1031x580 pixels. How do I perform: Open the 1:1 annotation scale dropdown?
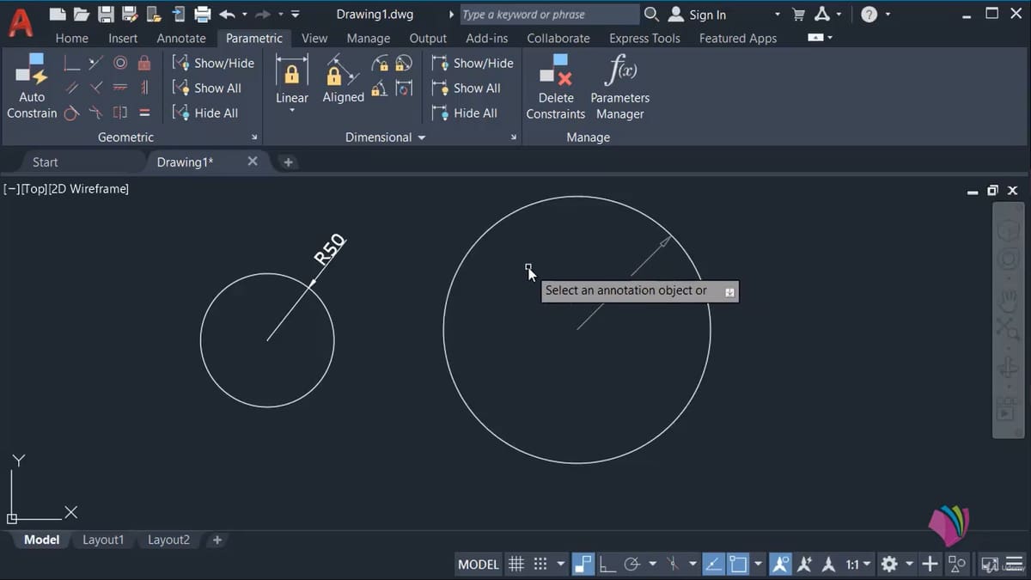pyautogui.click(x=857, y=565)
